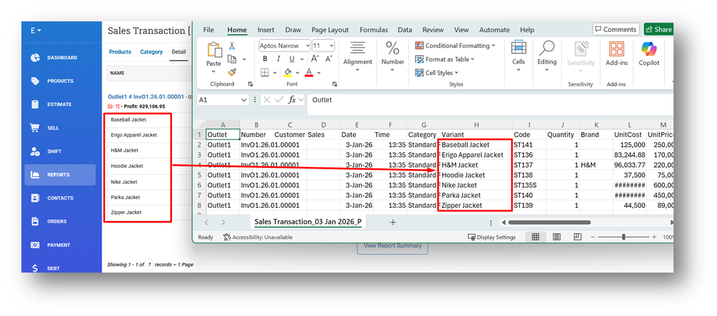This screenshot has width=717, height=316.
Task: Click the Cut scissors icon
Action: pyautogui.click(x=232, y=46)
